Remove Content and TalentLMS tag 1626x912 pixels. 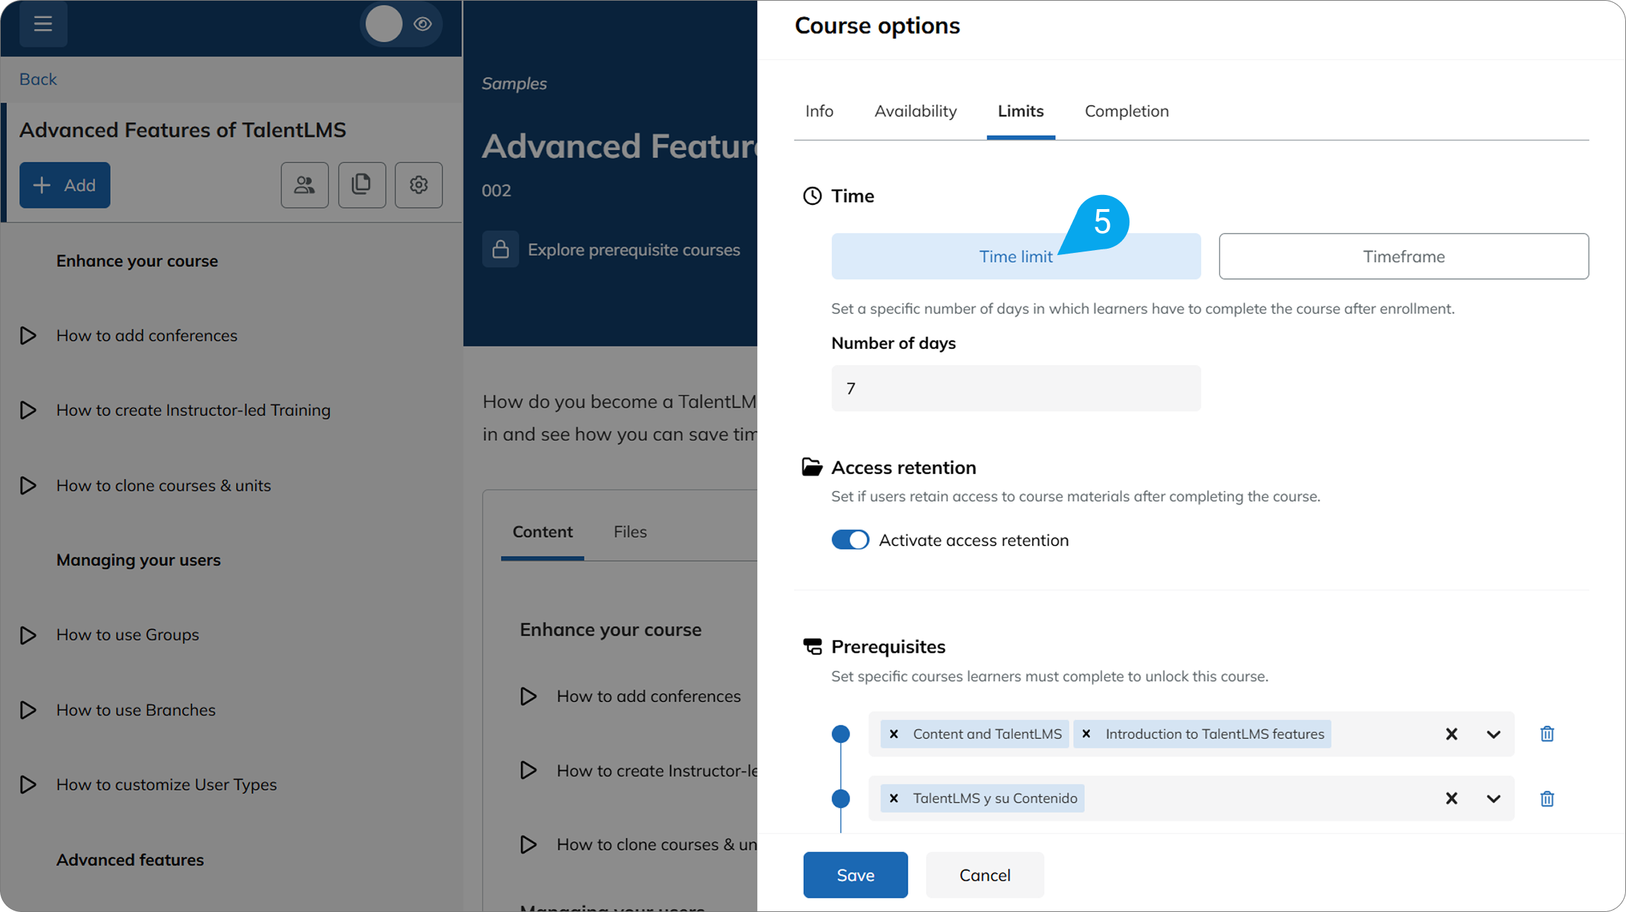(894, 734)
